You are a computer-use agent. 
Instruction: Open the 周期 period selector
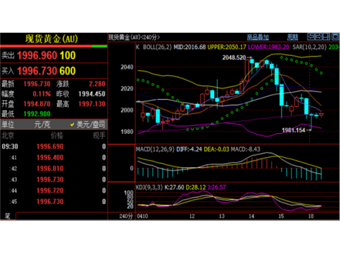(x=292, y=37)
